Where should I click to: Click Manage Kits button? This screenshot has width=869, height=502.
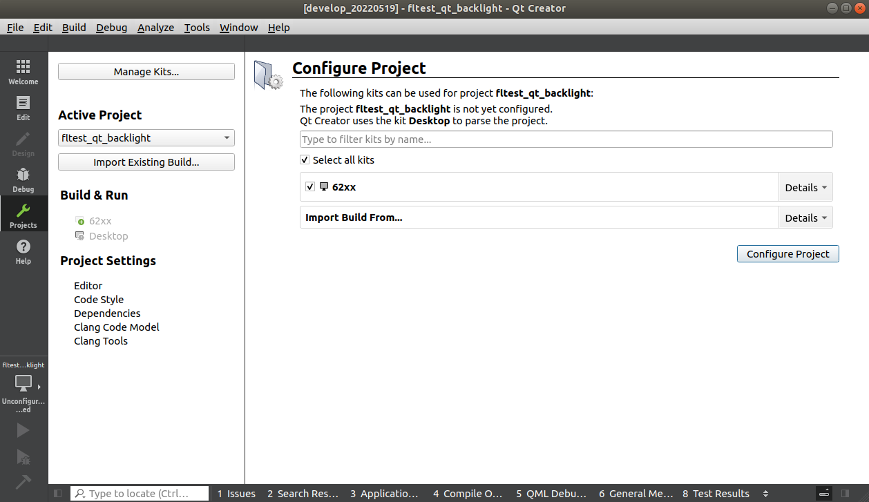[146, 72]
